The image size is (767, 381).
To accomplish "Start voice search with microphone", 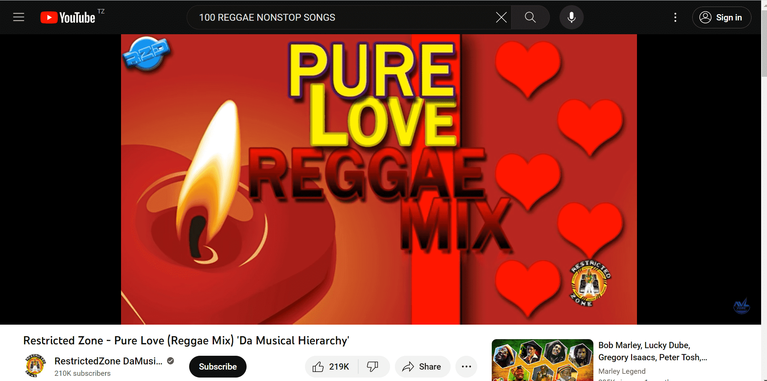I will click(x=572, y=17).
